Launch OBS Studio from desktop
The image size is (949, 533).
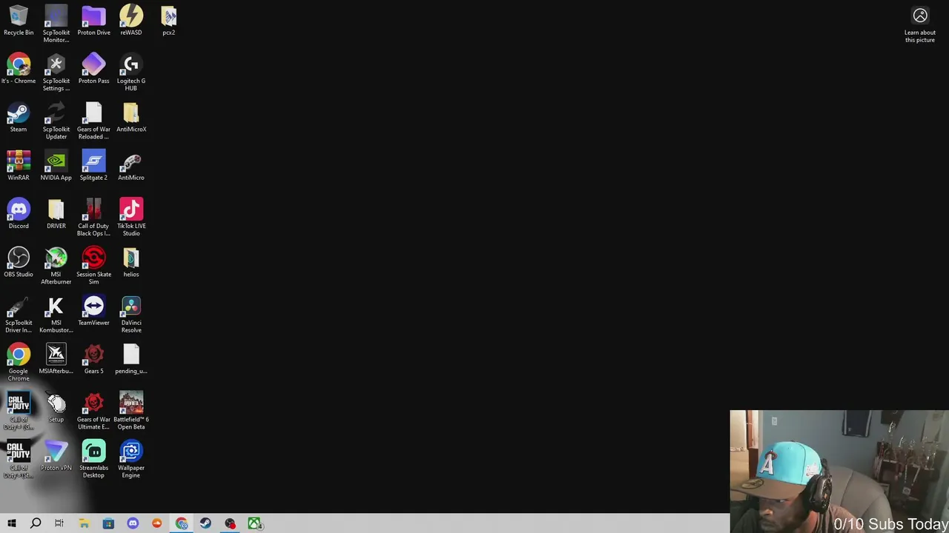pyautogui.click(x=19, y=262)
